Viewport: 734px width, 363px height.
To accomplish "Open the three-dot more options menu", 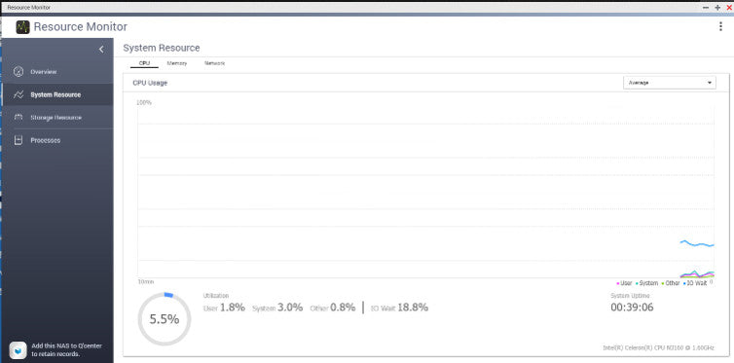I will point(720,26).
